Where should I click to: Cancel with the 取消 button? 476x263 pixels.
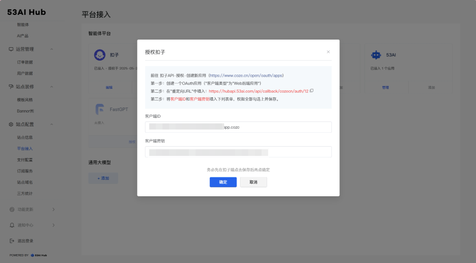click(254, 182)
